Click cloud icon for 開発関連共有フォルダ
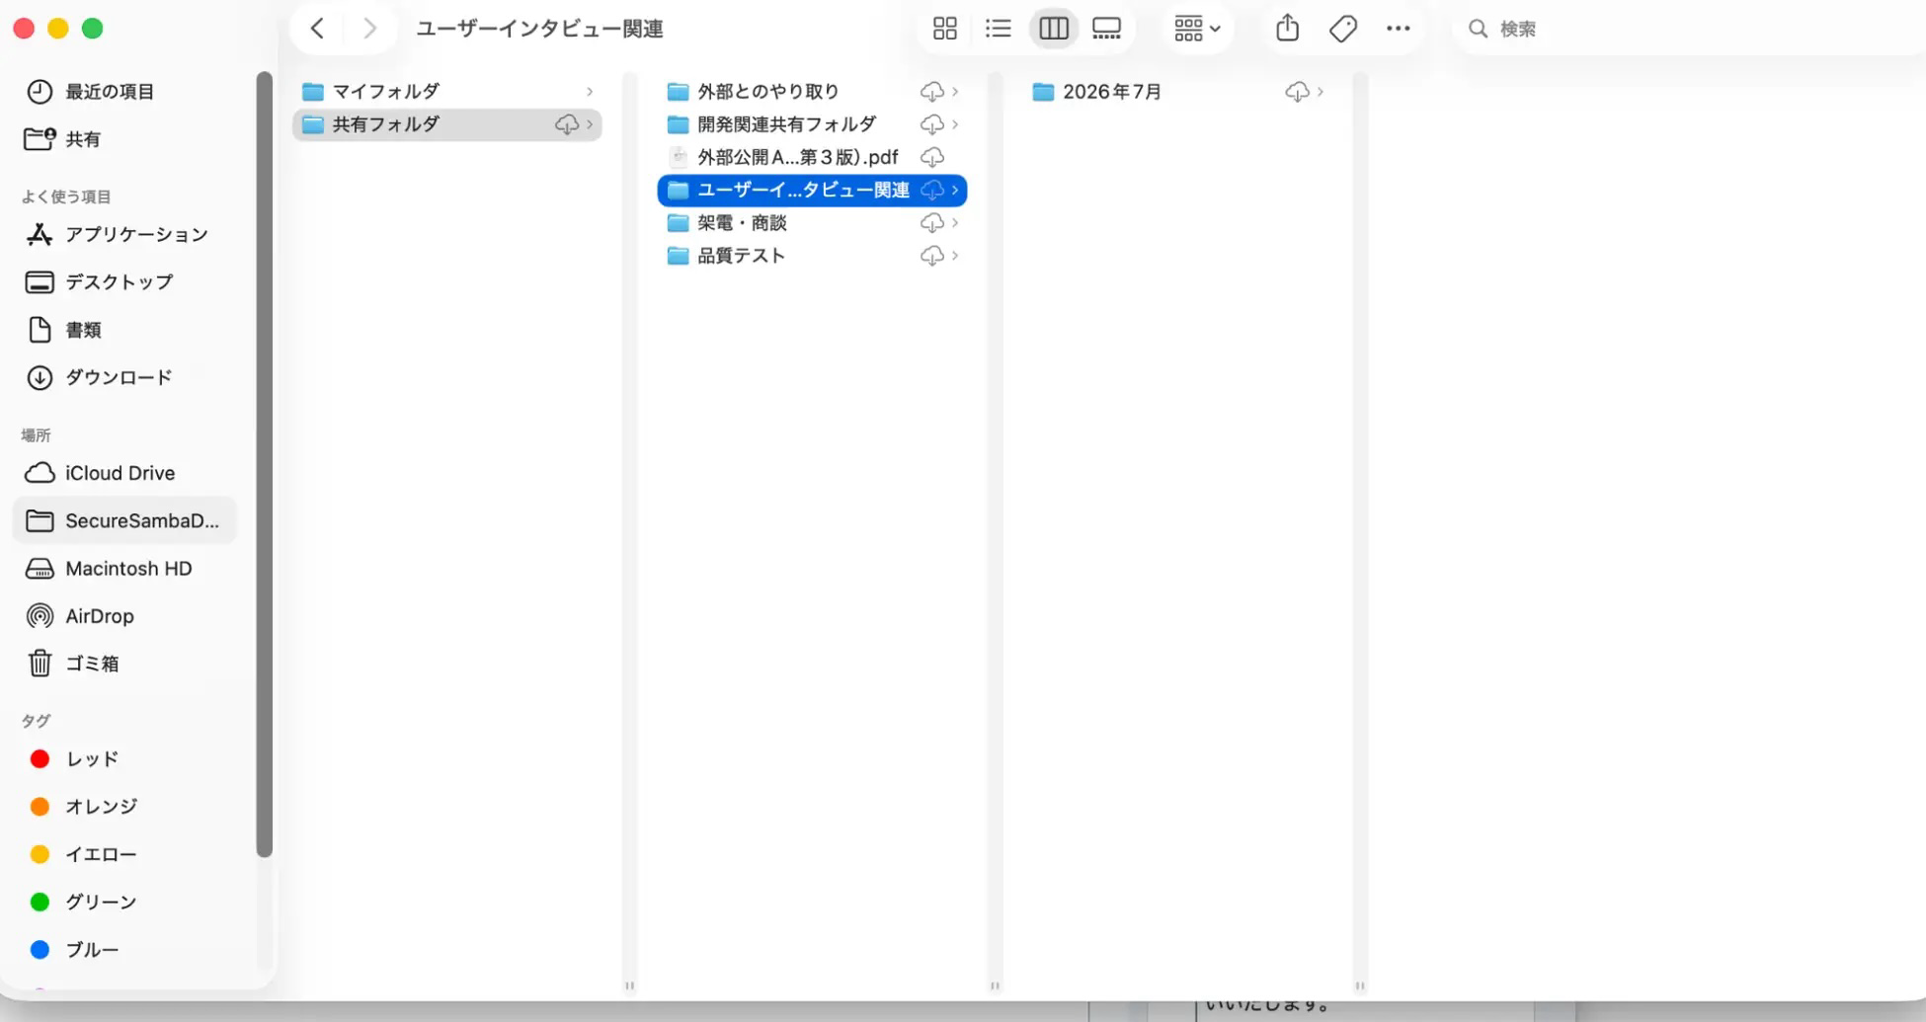The image size is (1926, 1022). coord(932,124)
